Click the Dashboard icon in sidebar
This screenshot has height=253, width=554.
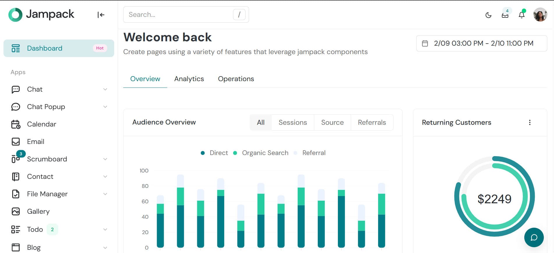(16, 48)
